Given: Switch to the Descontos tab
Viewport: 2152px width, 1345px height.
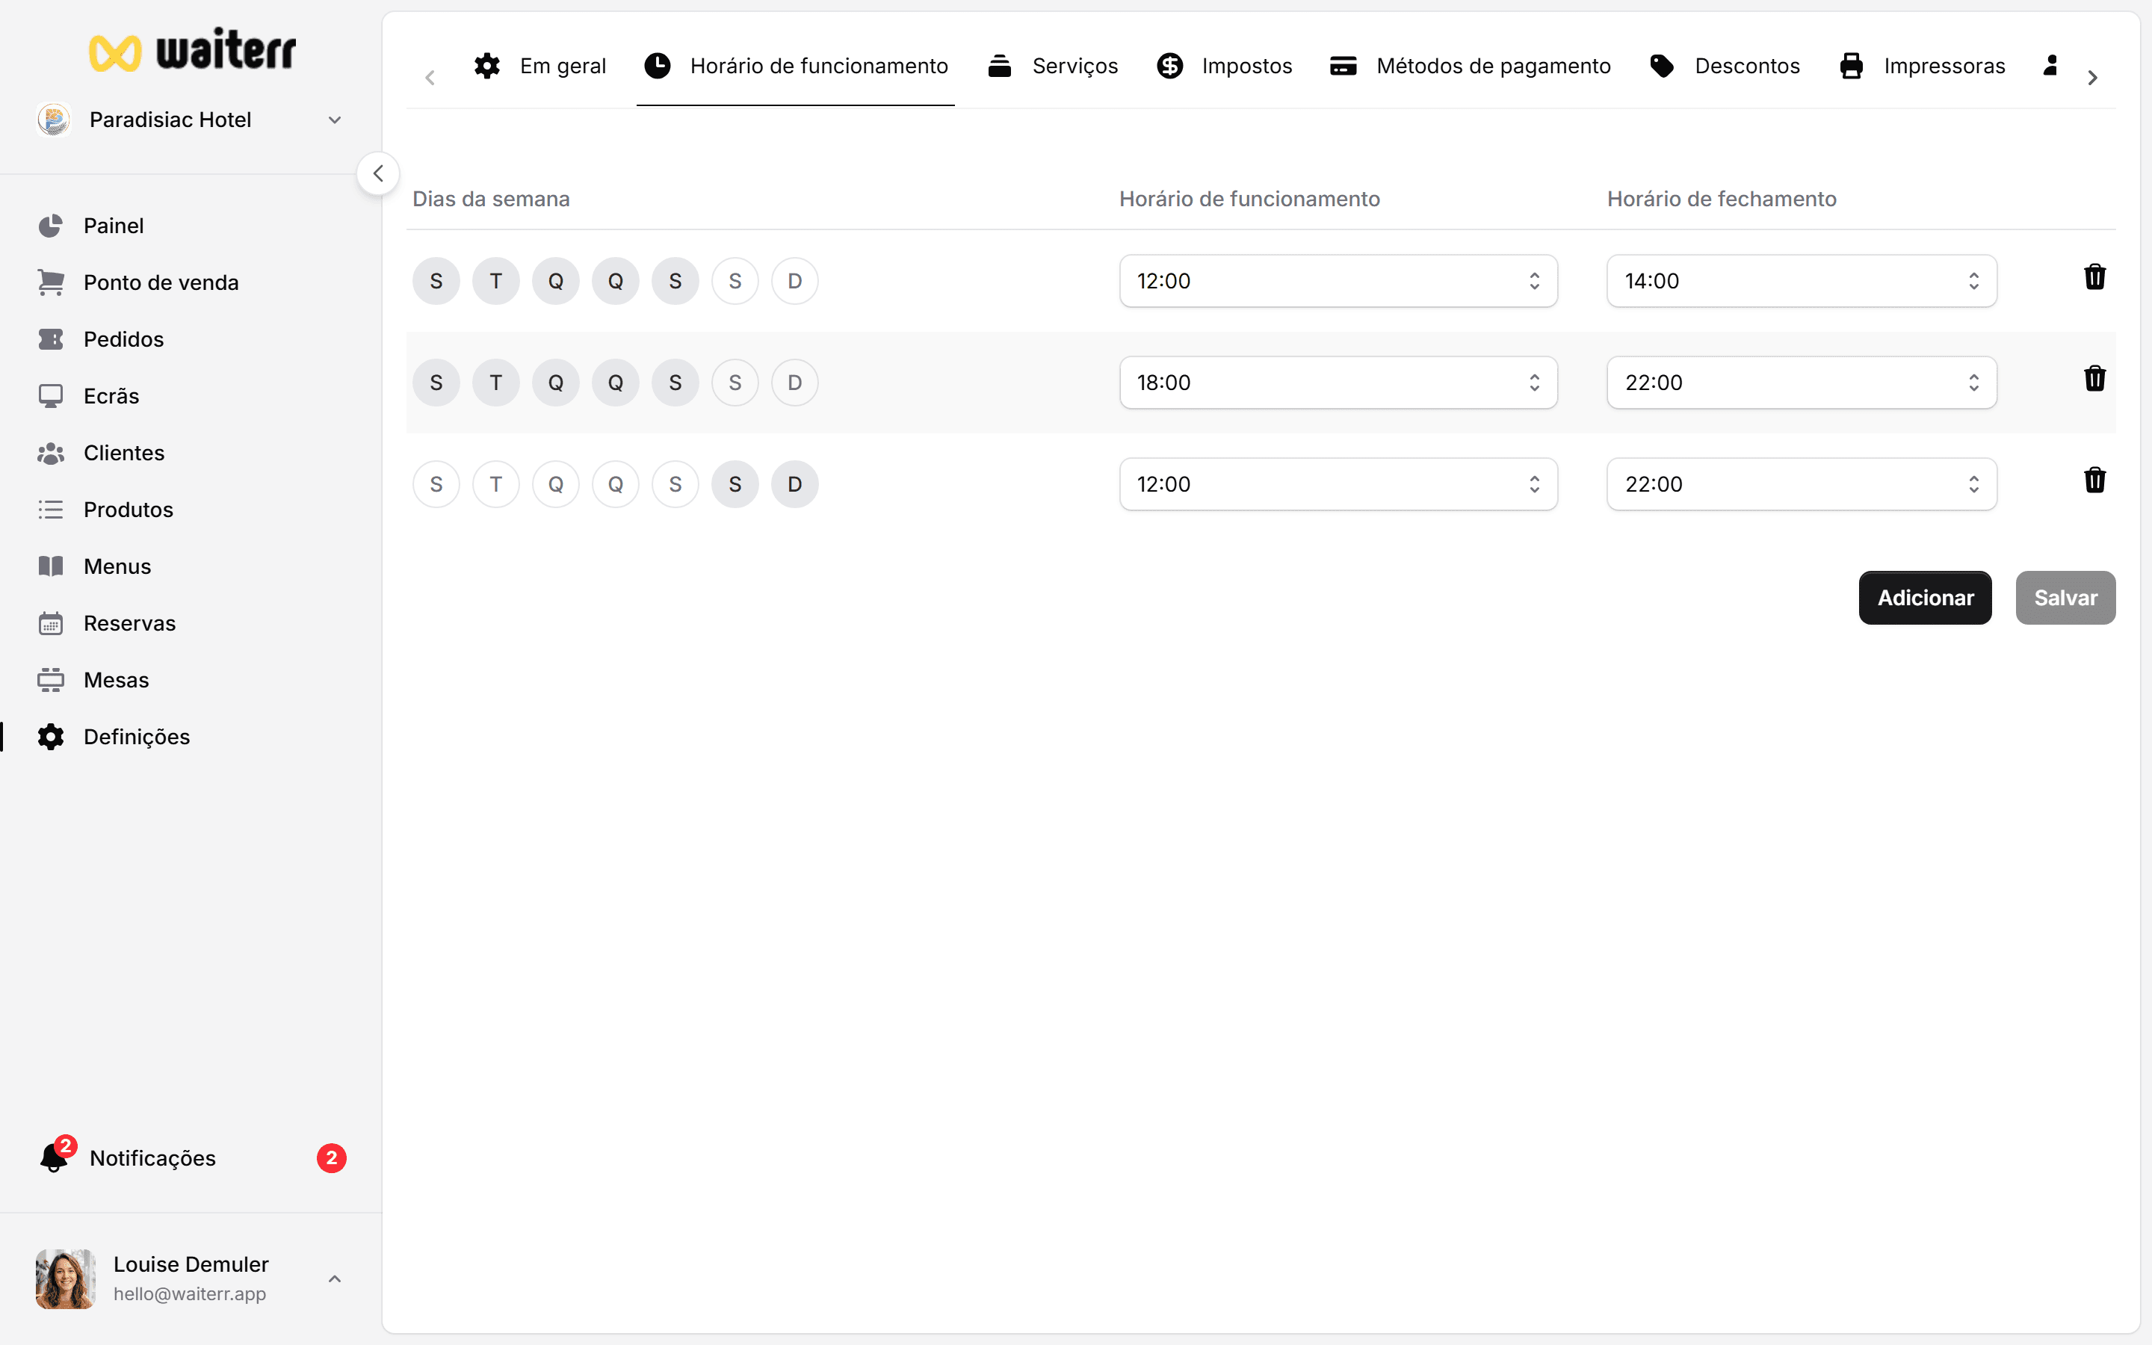Looking at the screenshot, I should [x=1725, y=66].
